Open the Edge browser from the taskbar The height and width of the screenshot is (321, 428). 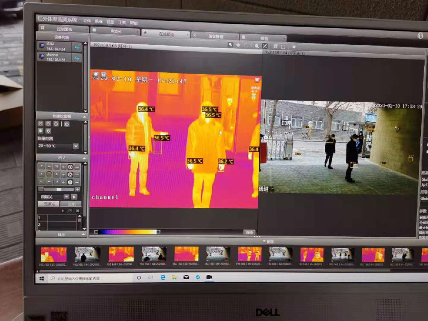coord(163,277)
